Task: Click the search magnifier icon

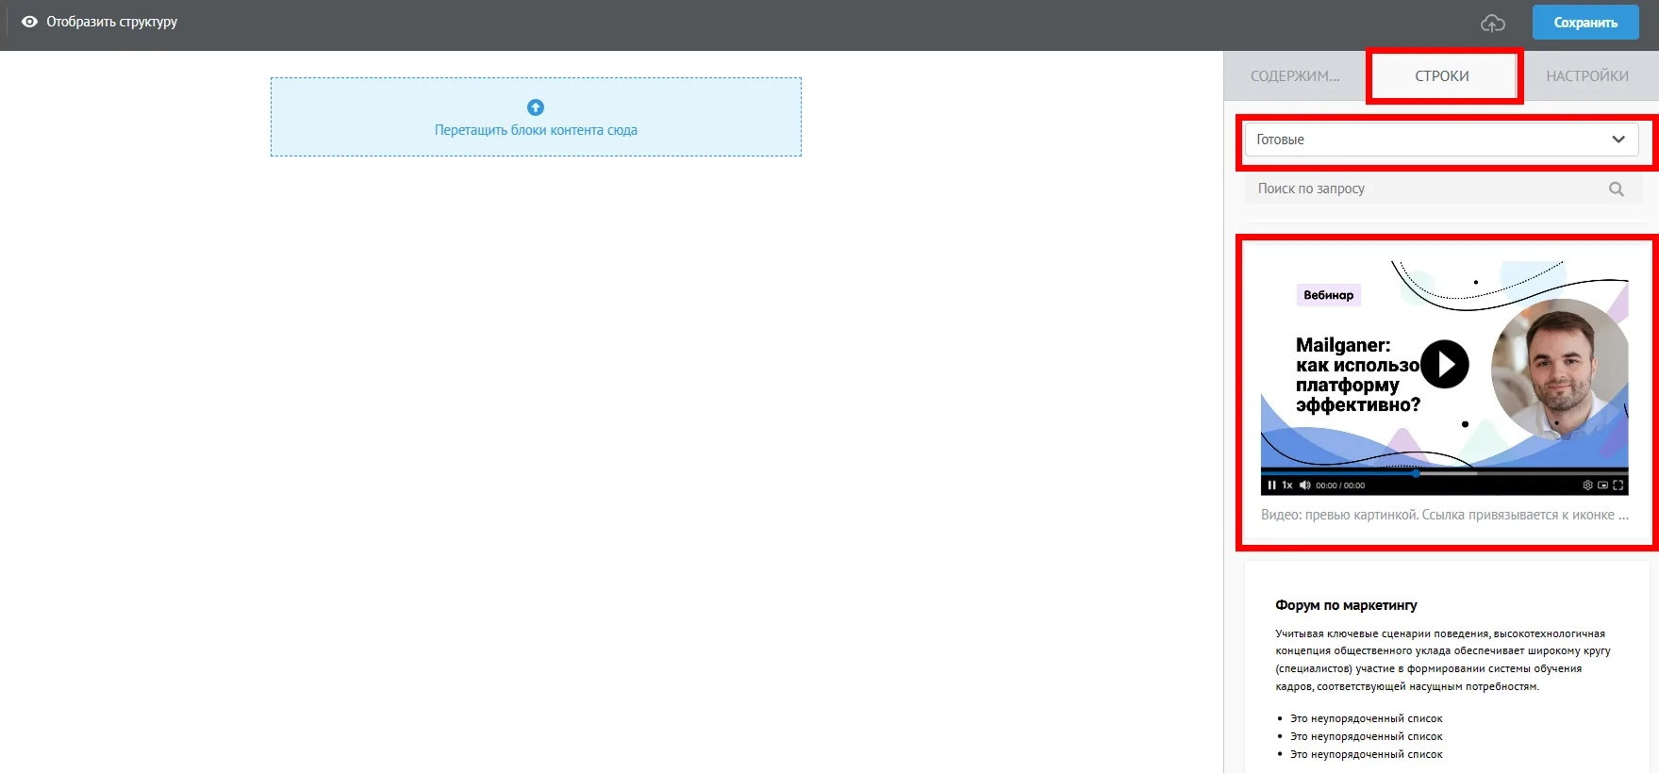Action: coord(1616,189)
